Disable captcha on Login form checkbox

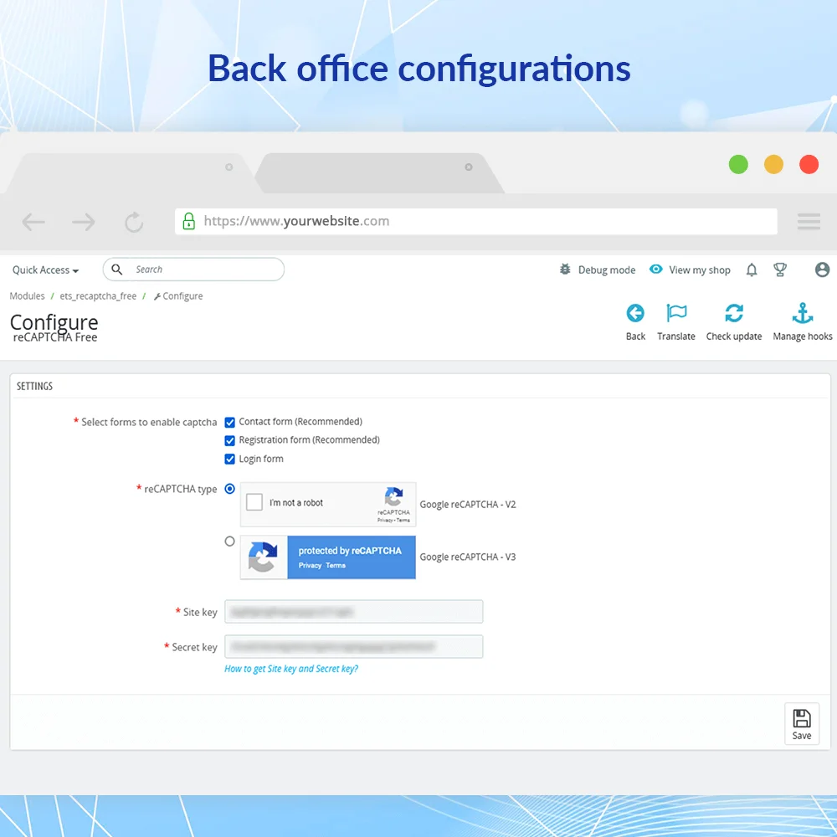coord(230,459)
